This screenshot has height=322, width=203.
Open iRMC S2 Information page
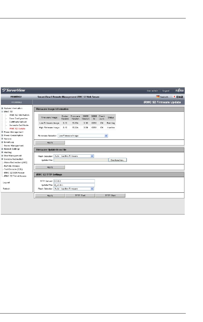coord(19,115)
